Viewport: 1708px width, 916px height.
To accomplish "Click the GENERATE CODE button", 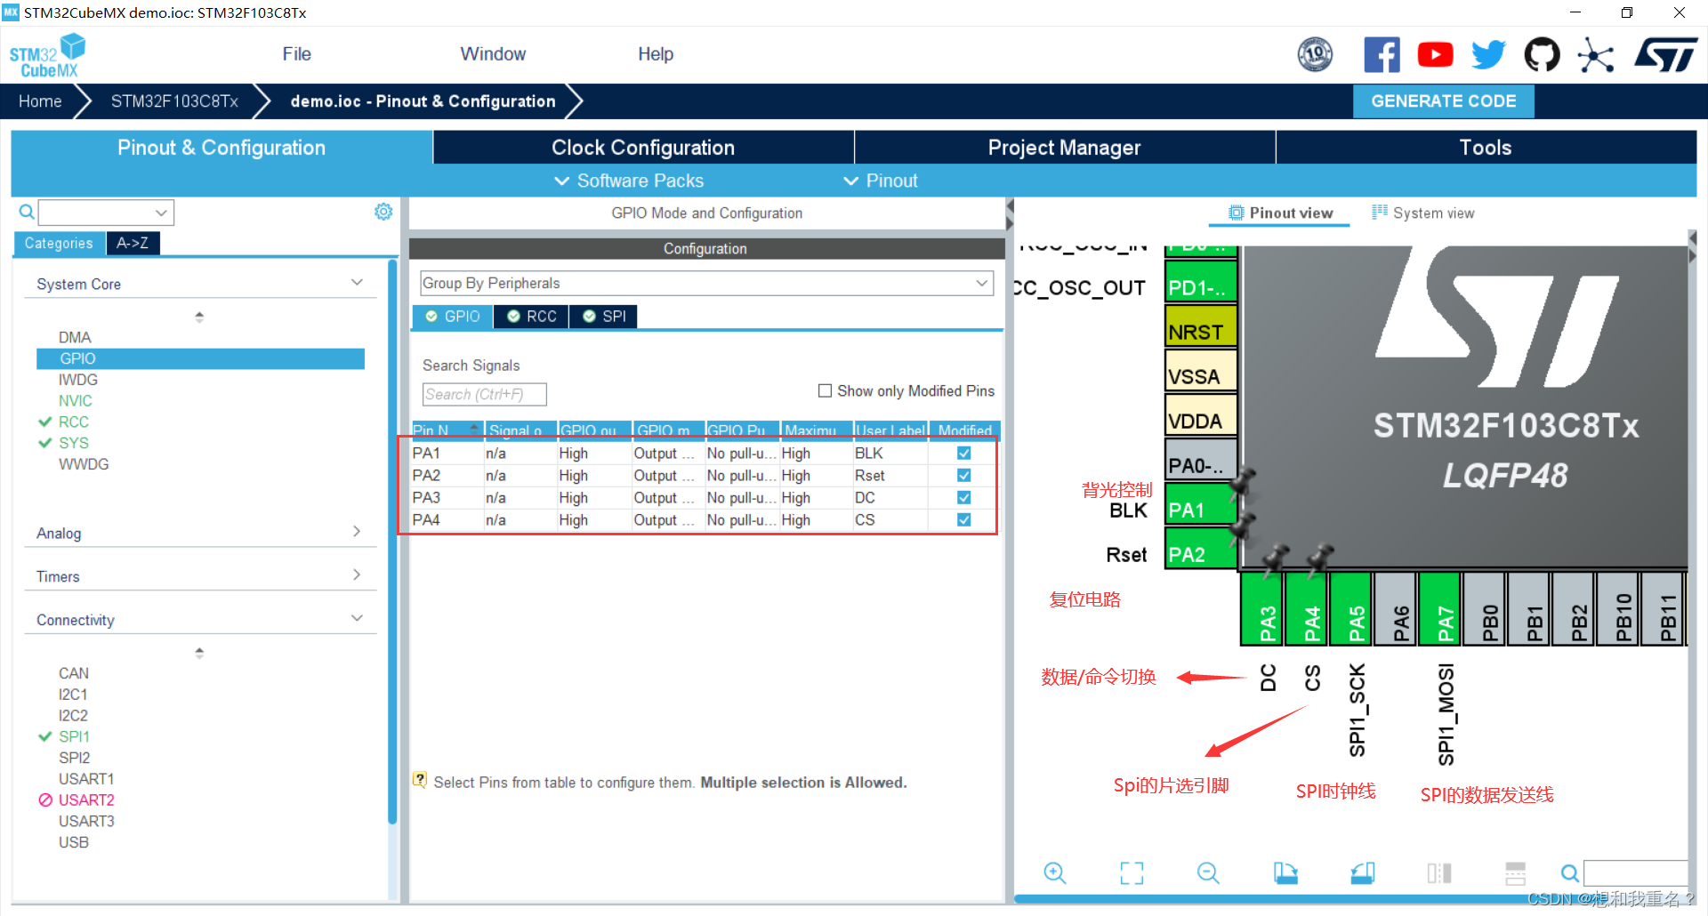I will (1443, 101).
